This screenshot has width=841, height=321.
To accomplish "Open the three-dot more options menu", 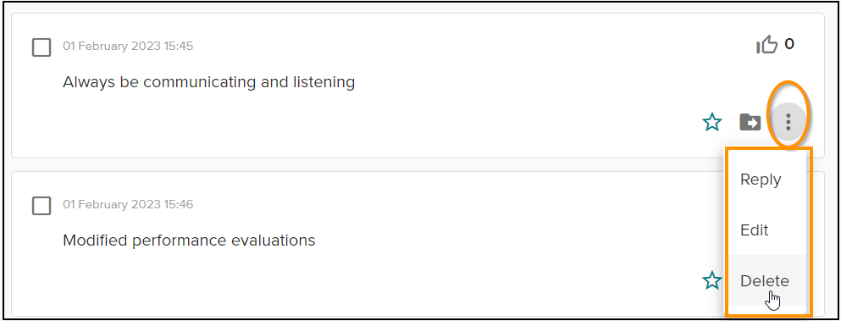I will [788, 122].
